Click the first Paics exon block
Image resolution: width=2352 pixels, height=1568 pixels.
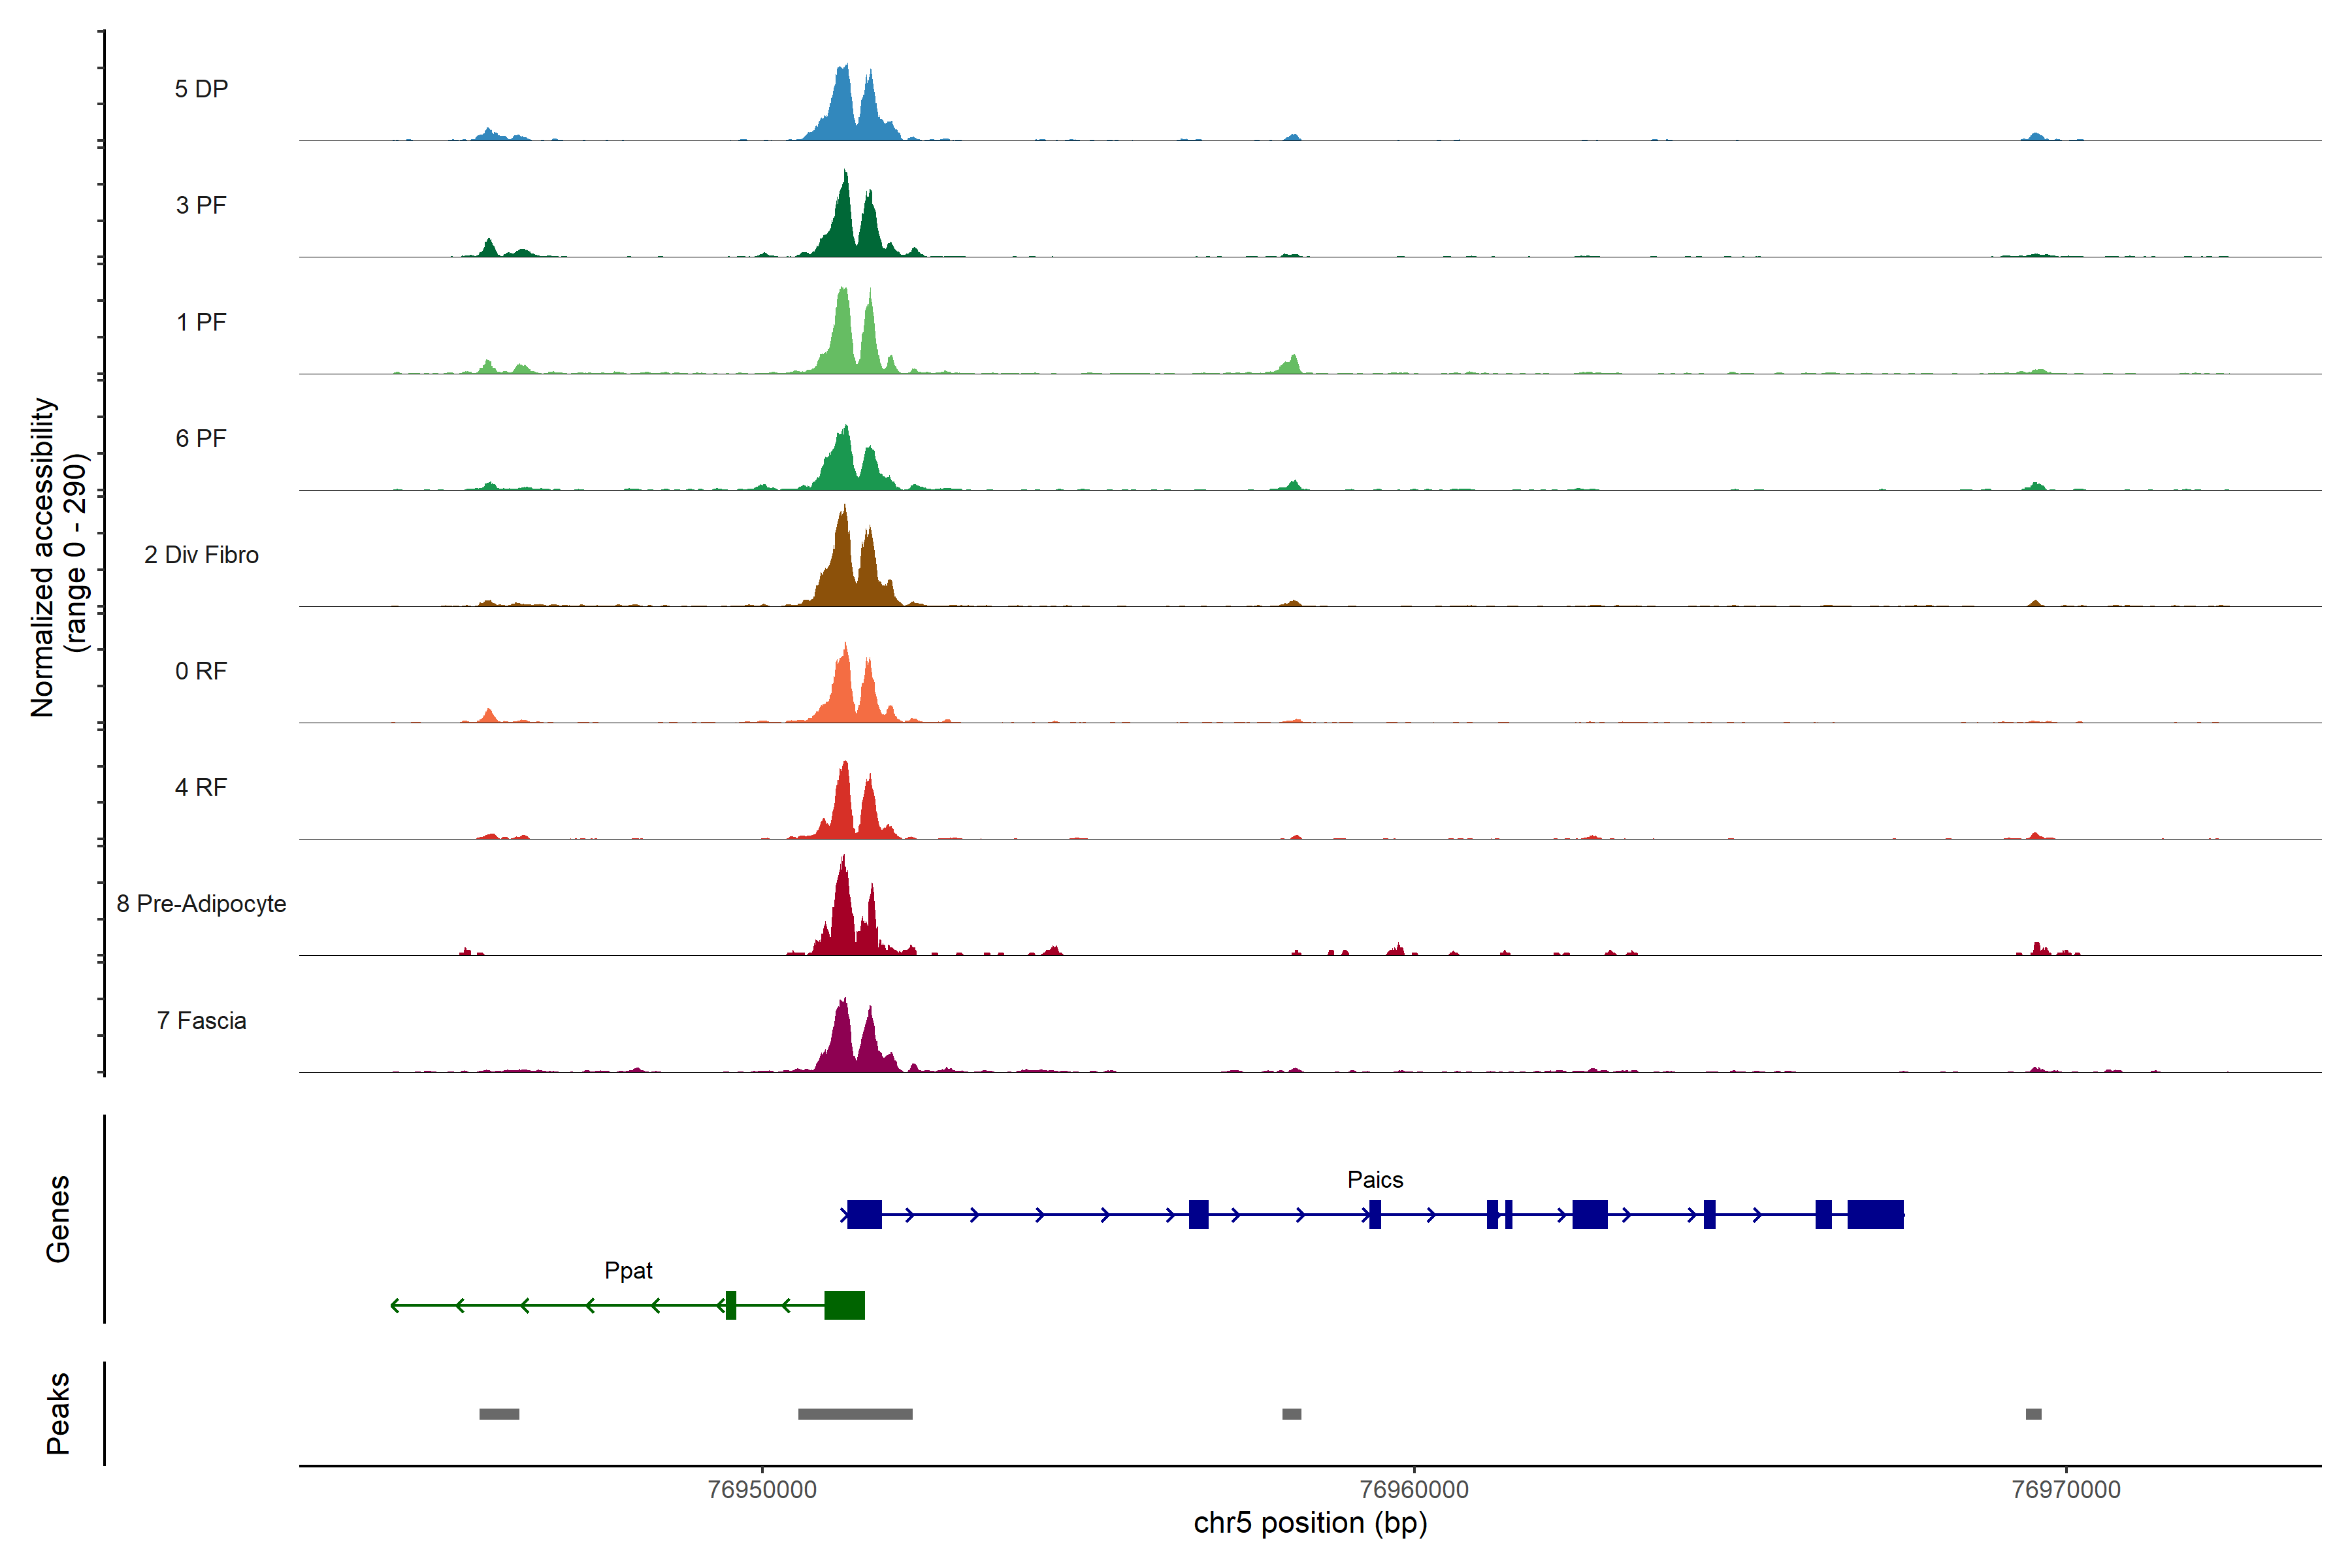click(x=864, y=1214)
